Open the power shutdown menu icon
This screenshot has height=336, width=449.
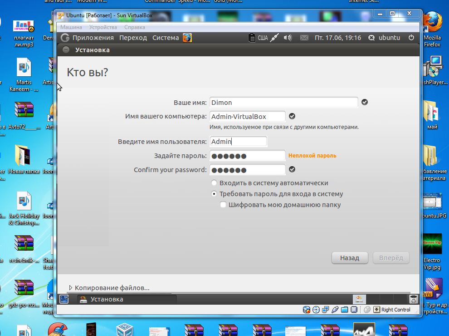point(411,38)
